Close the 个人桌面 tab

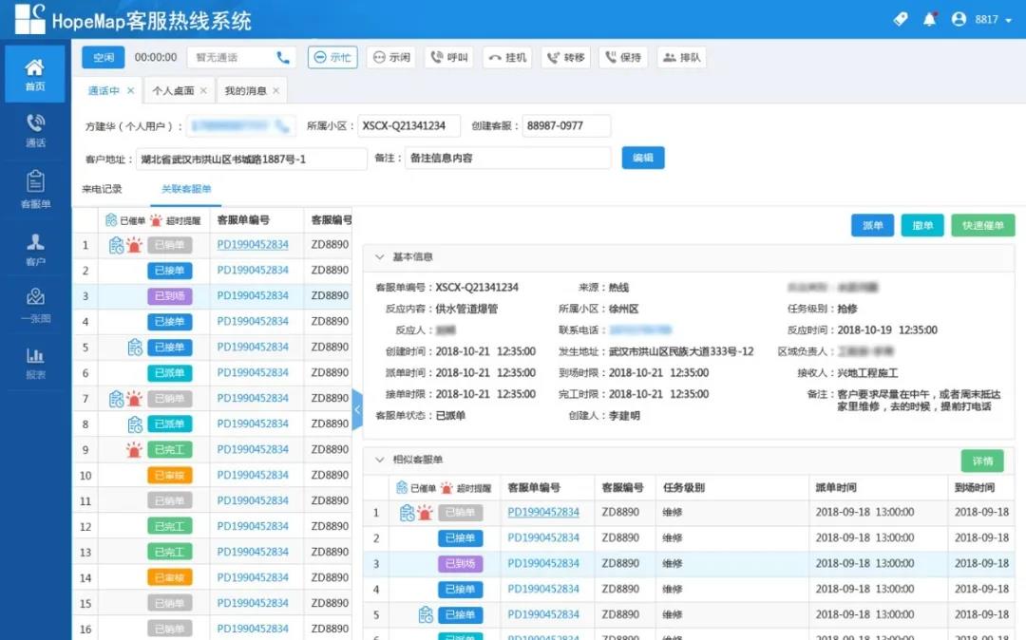coord(203,91)
